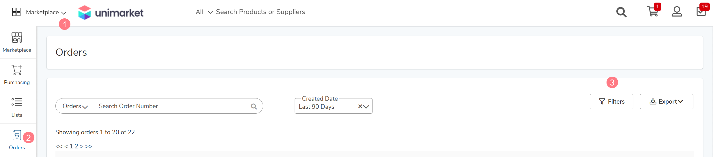Focus the Search Order Number field
The image size is (713, 157).
click(173, 106)
